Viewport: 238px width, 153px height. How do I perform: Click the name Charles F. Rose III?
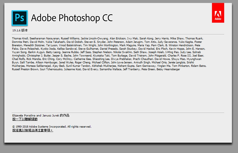(x=179, y=56)
